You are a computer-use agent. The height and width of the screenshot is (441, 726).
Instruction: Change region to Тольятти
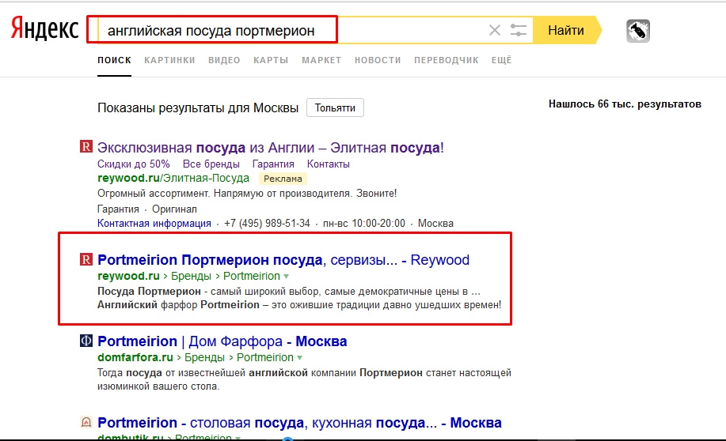coord(335,107)
